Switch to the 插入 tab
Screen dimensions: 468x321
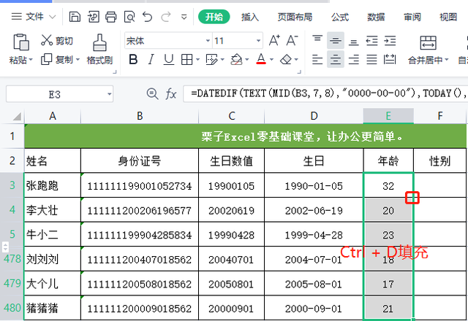coord(250,17)
